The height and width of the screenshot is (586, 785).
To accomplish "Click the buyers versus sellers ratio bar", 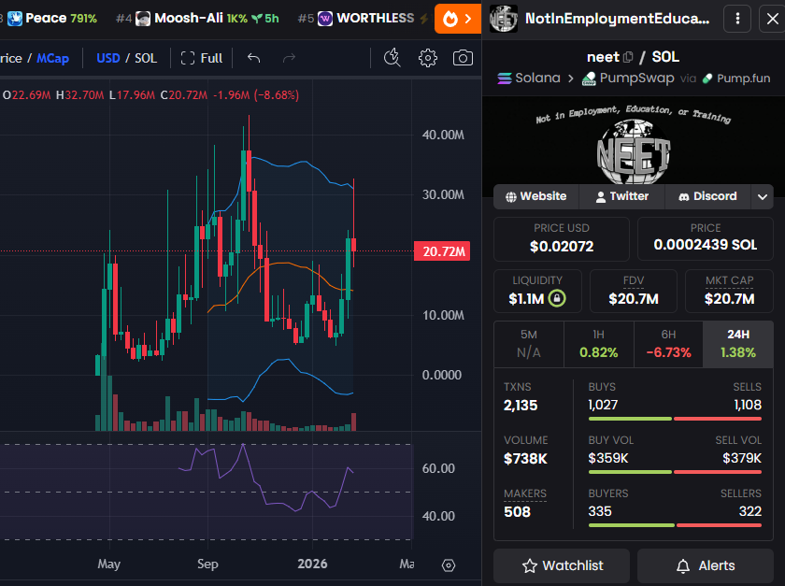I will (675, 525).
